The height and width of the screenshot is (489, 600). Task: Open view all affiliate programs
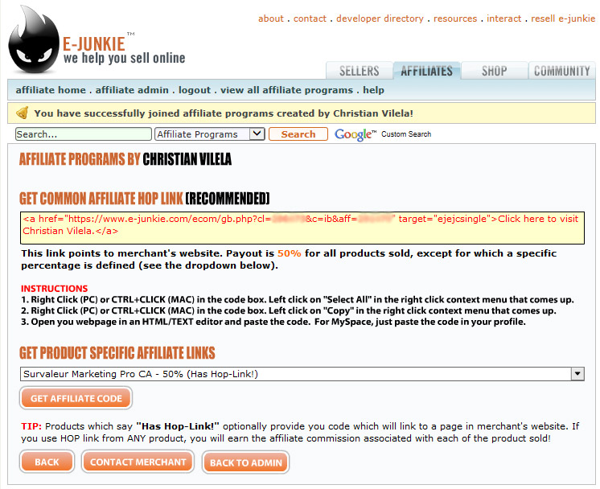[x=286, y=90]
